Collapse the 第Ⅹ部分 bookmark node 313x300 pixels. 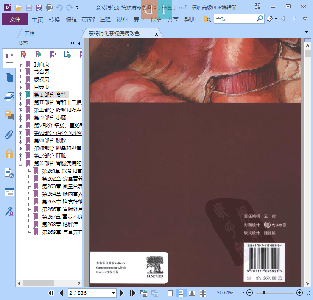click(x=20, y=164)
